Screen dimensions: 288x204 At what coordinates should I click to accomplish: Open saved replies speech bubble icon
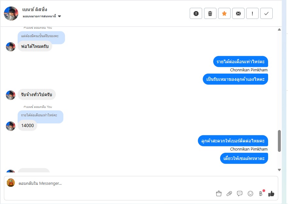240,194
